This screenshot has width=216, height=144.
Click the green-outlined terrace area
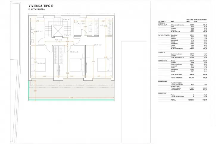(71, 91)
